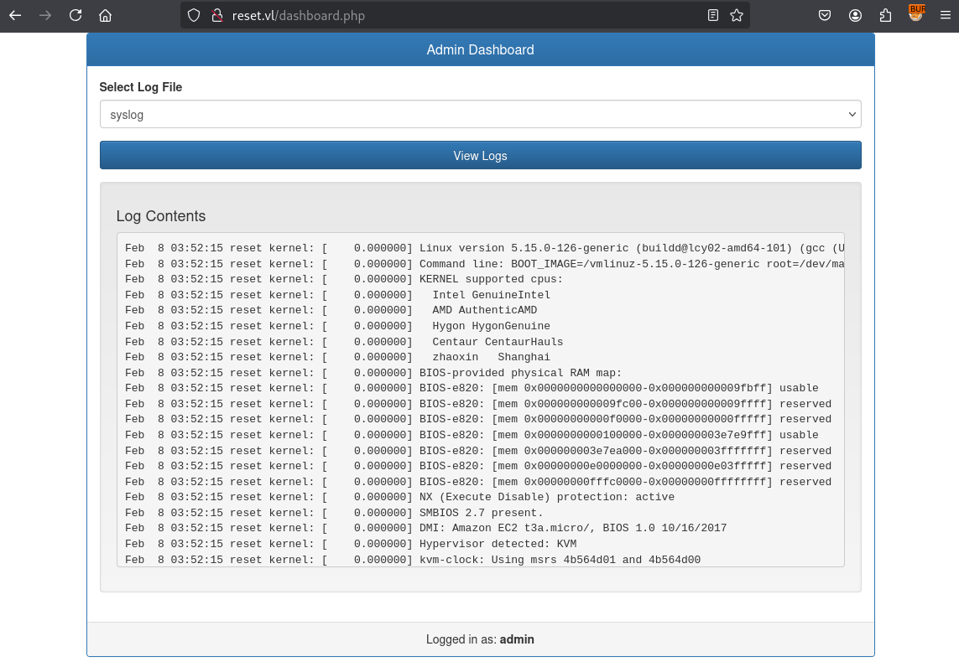Open the tracking protection shield
Screen dimensions: 959x667
pos(194,15)
